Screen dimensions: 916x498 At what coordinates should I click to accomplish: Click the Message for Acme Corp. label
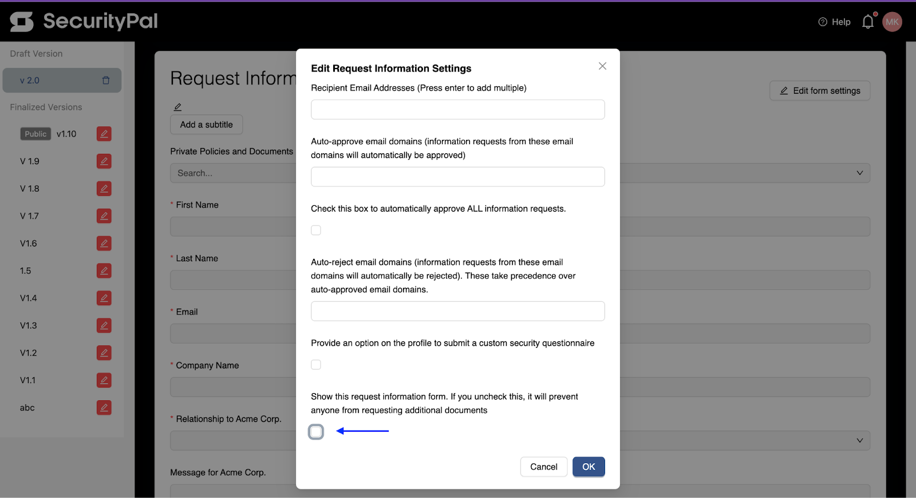[218, 473]
